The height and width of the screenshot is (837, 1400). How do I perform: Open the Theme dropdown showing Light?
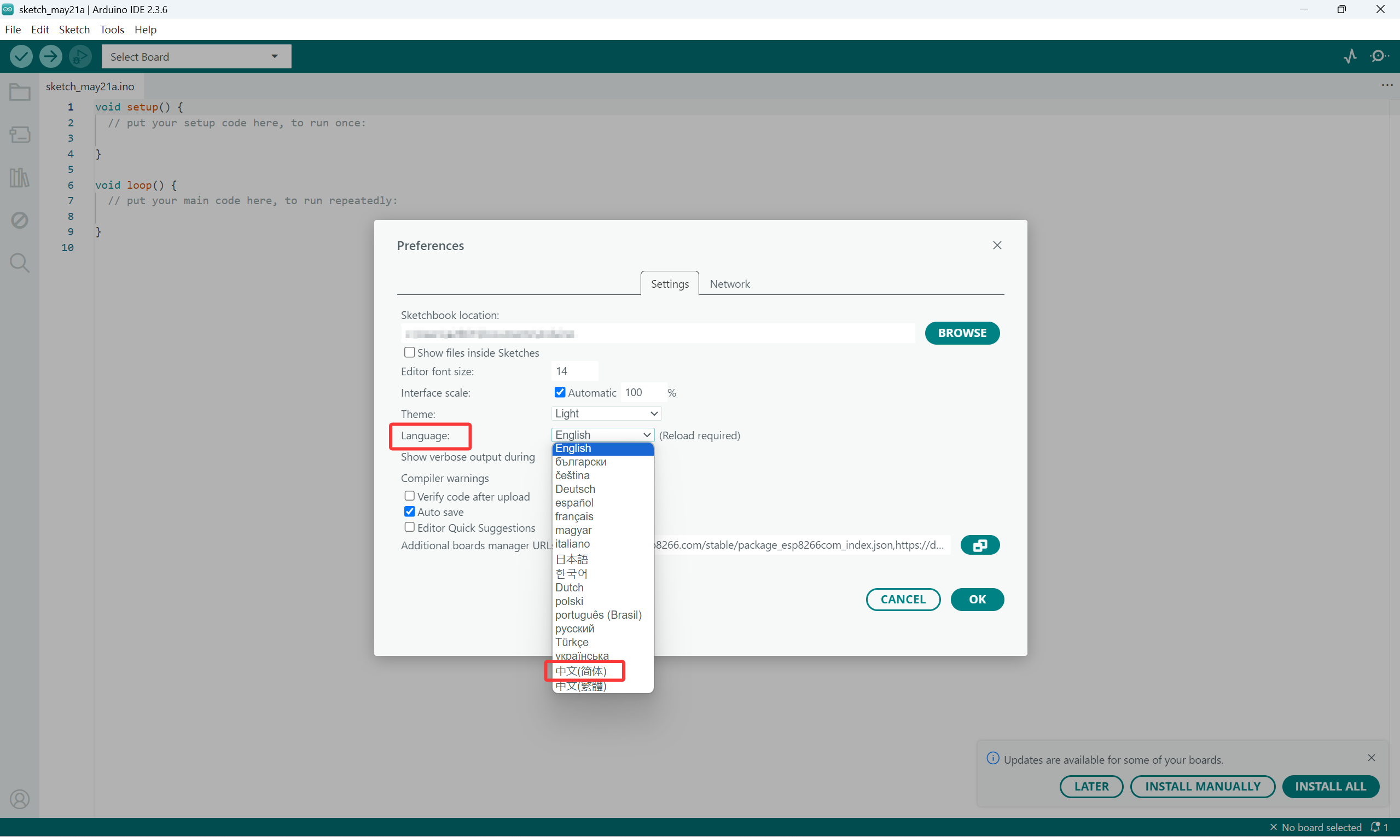[606, 414]
